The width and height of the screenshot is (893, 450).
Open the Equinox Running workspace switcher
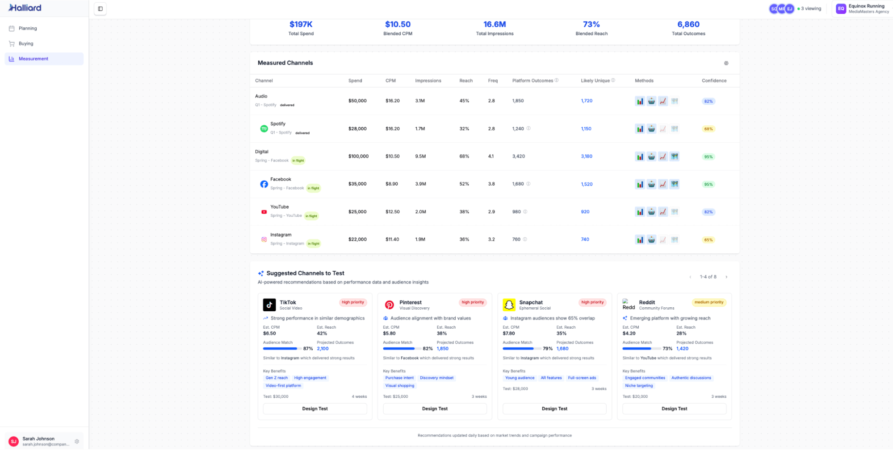coord(862,8)
